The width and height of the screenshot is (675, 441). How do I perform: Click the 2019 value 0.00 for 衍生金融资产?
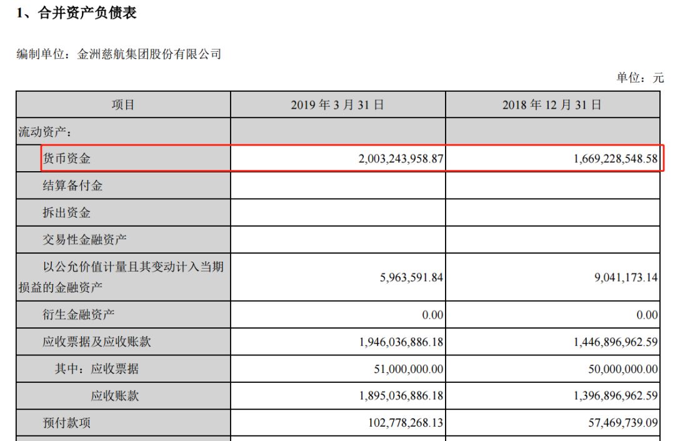tap(432, 315)
